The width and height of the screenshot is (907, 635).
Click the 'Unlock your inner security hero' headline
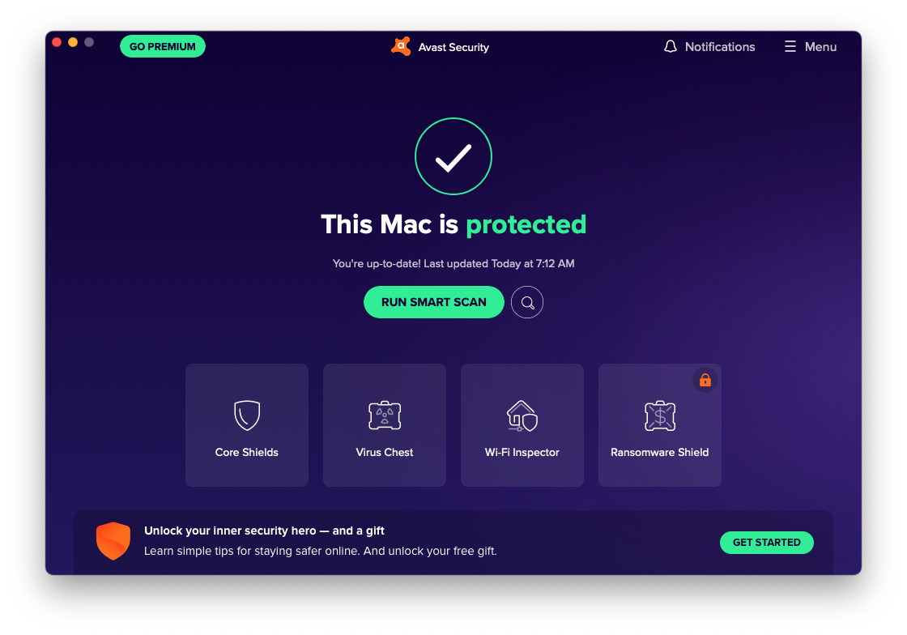[264, 531]
